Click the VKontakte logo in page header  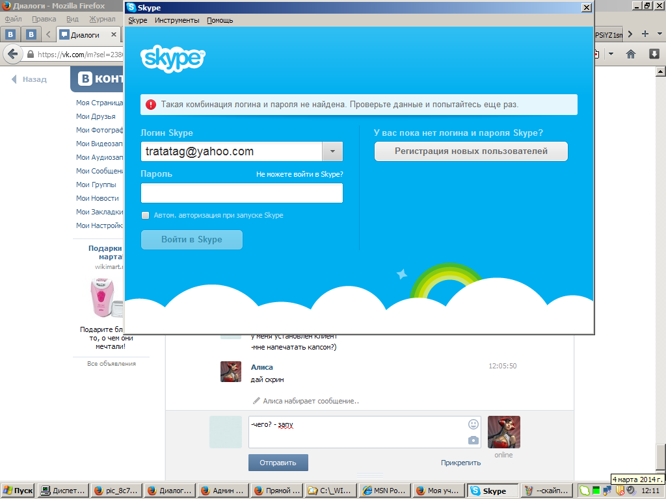98,79
